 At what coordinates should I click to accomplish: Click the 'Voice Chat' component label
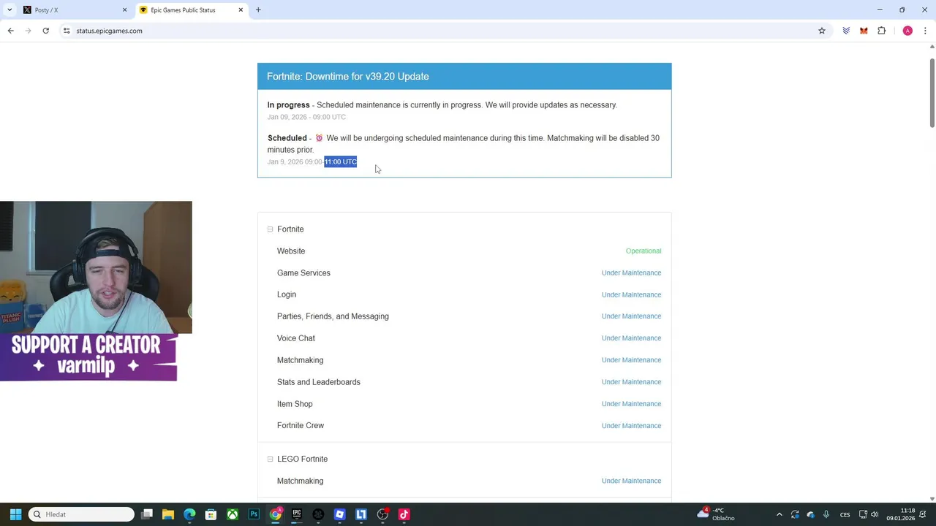[296, 338]
